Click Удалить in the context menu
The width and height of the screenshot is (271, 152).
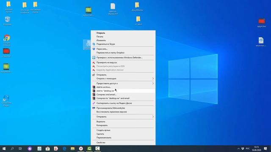[123, 134]
